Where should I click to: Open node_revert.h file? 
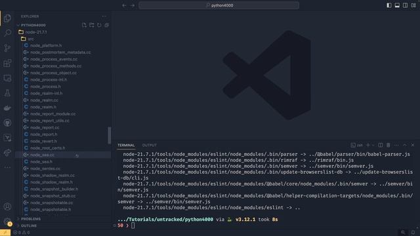pos(43,142)
